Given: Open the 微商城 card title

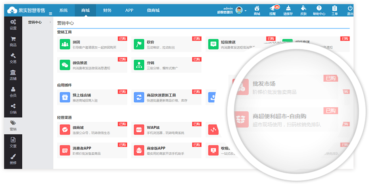Looking at the screenshot, I should point(78,128).
